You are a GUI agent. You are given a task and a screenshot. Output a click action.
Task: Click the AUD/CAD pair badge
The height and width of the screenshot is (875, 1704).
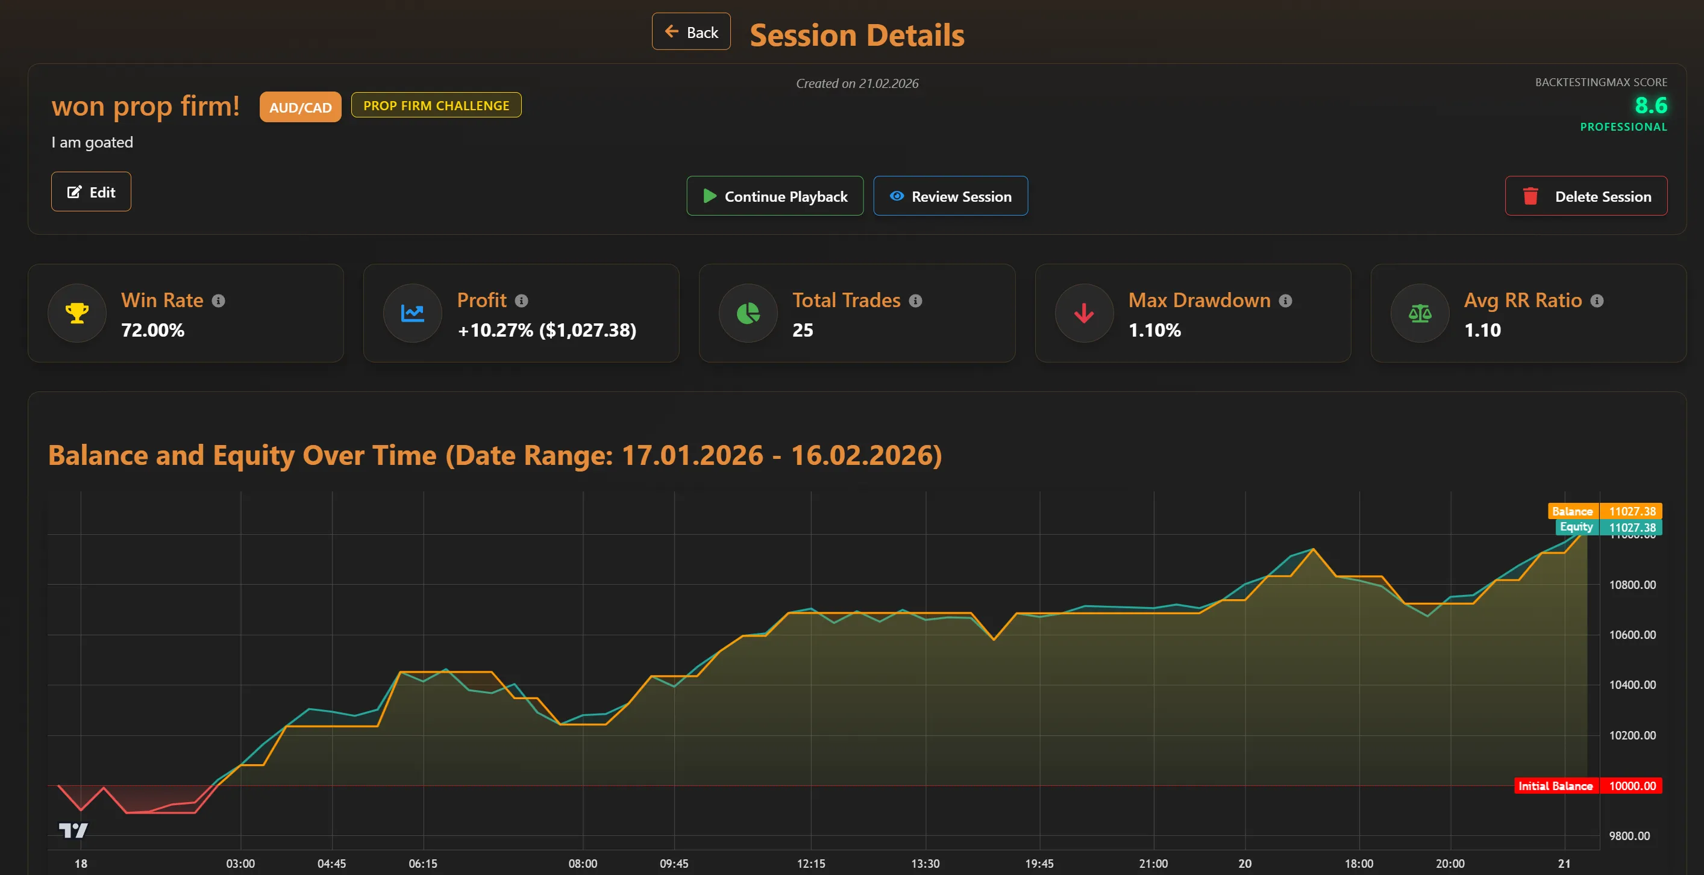pos(300,107)
